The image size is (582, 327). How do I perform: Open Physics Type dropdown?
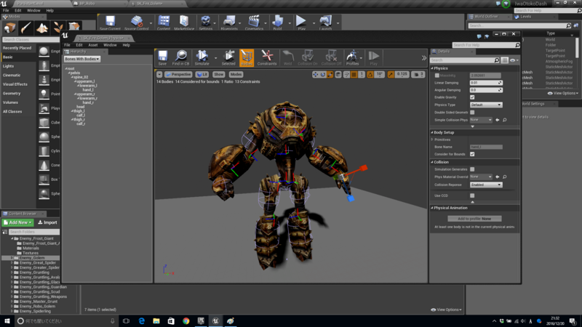pos(486,105)
